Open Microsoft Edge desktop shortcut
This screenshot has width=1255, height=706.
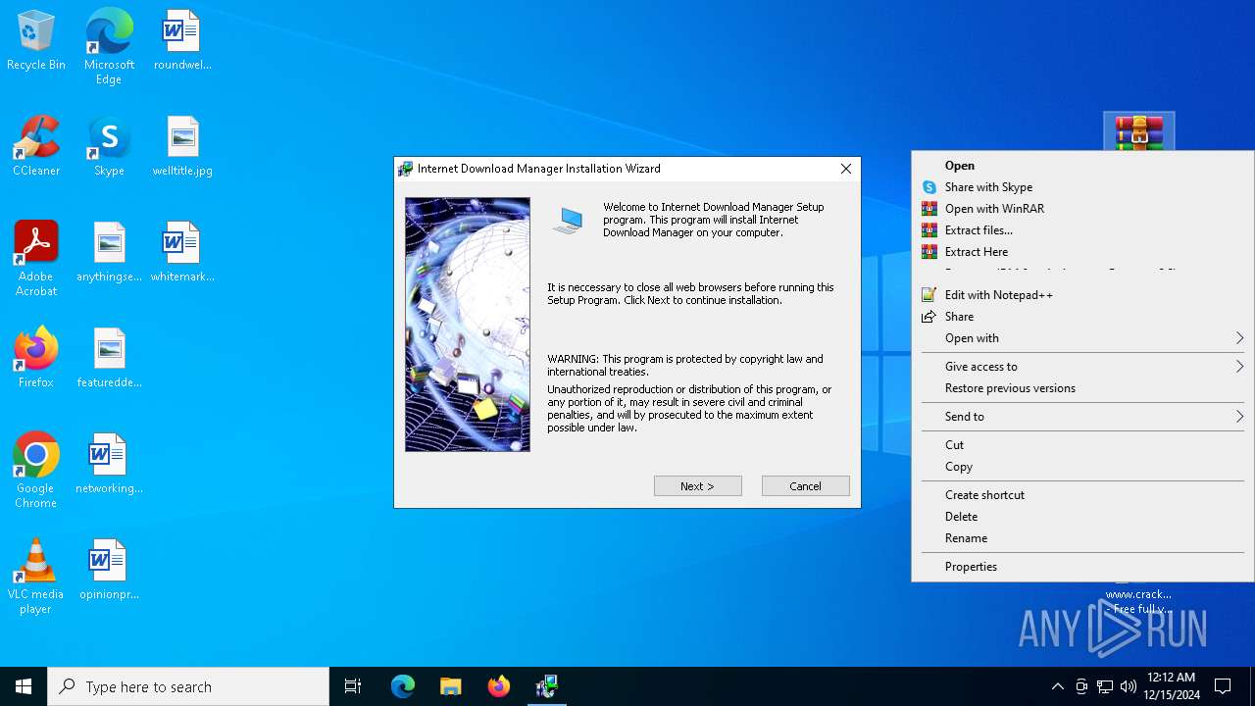109,47
